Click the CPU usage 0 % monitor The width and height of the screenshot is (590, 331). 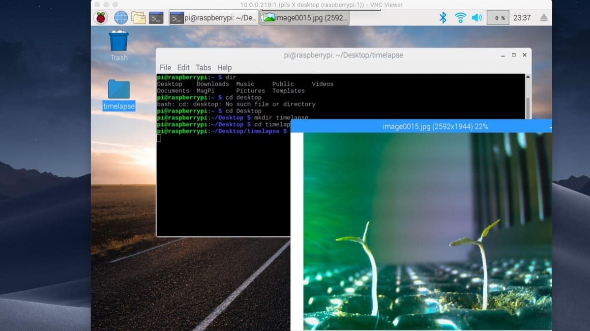(x=498, y=18)
